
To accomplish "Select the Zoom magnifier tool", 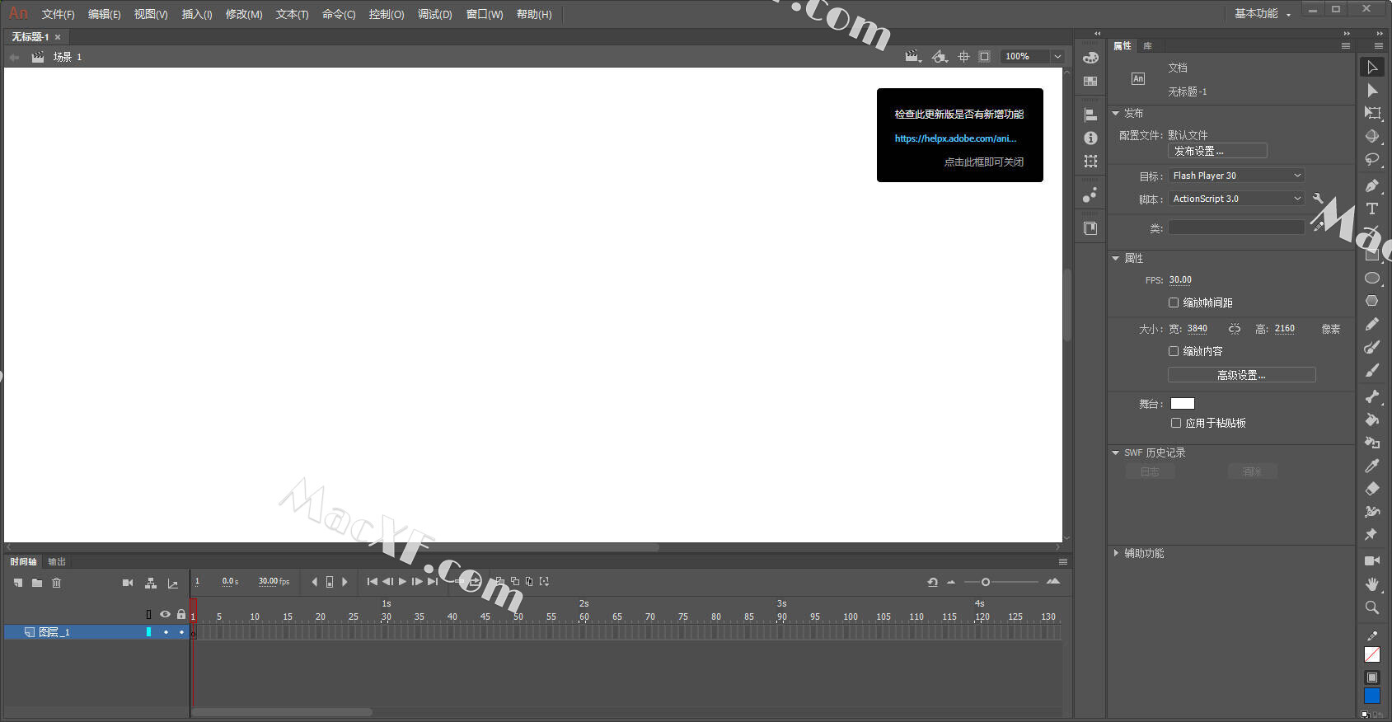I will [1372, 607].
